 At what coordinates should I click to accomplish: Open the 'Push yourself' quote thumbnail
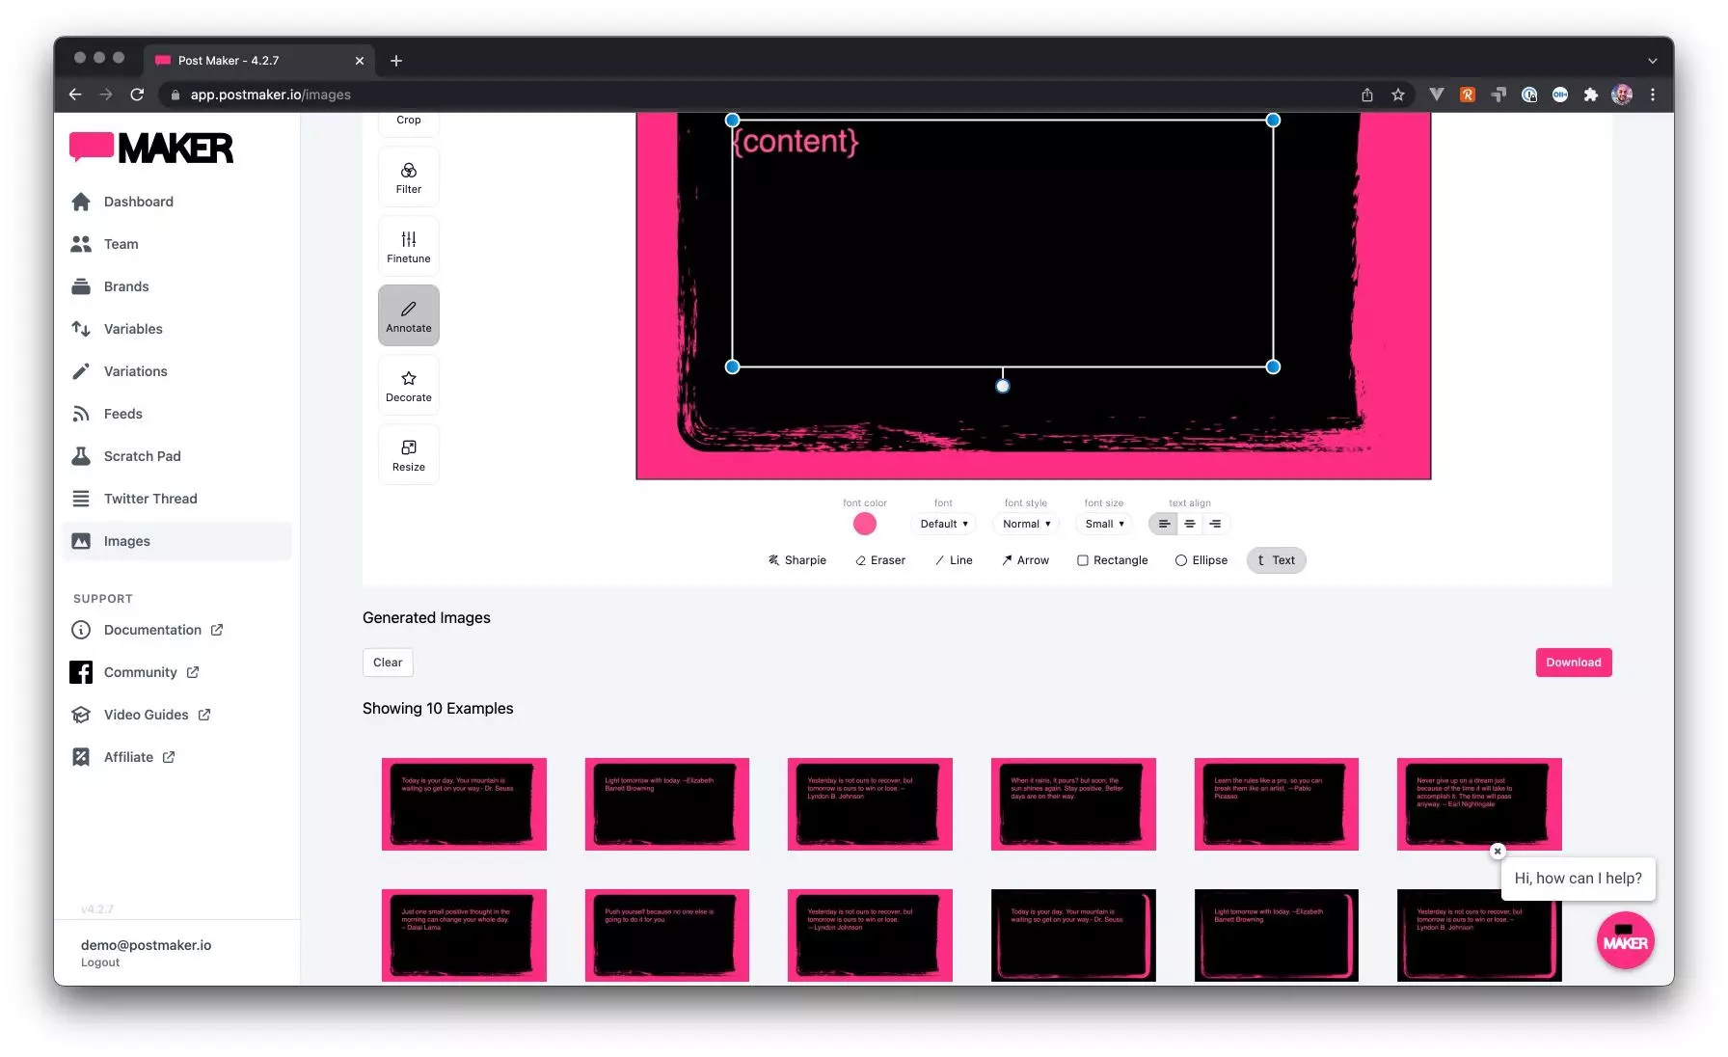pyautogui.click(x=667, y=935)
